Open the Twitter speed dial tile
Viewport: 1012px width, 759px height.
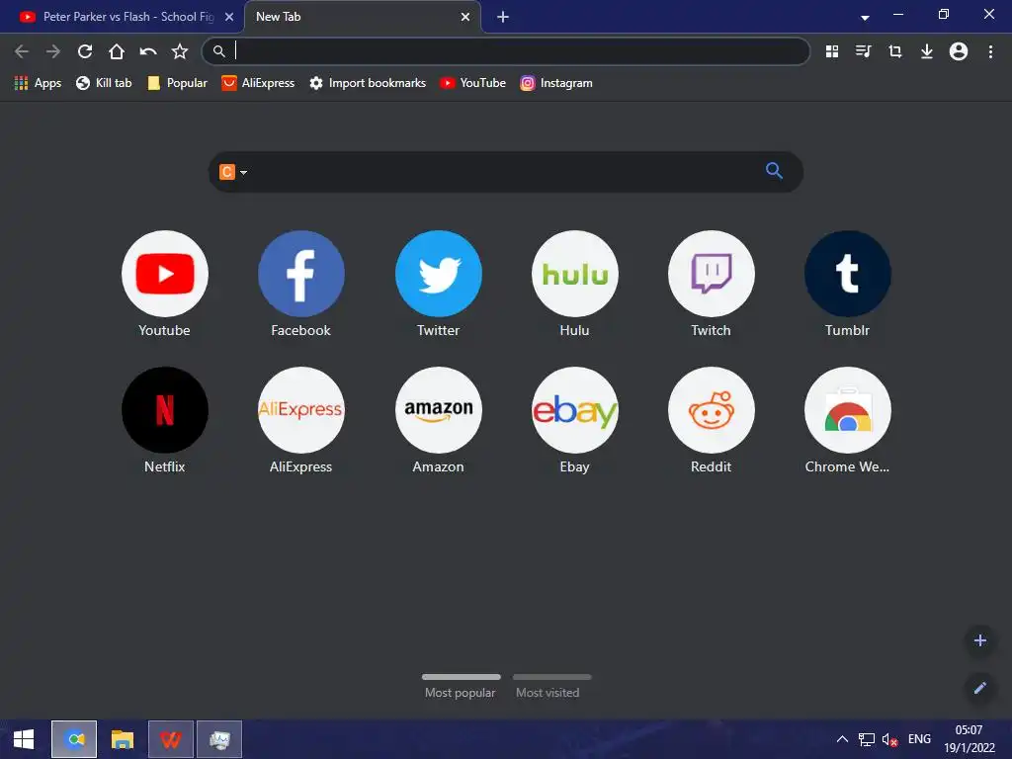pos(438,284)
